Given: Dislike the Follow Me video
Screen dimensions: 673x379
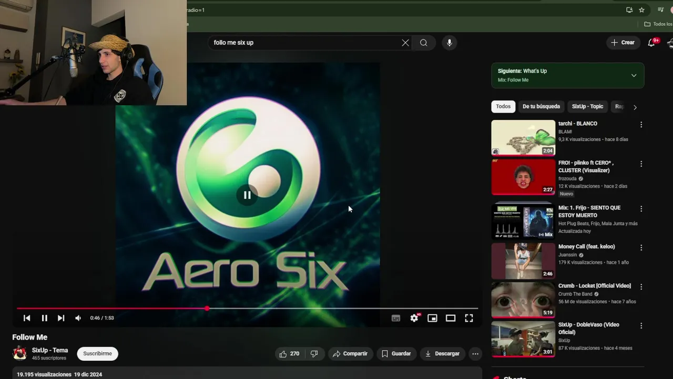Looking at the screenshot, I should [x=314, y=354].
